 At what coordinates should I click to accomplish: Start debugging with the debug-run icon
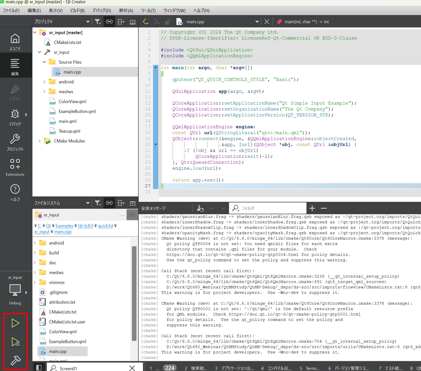(x=15, y=342)
